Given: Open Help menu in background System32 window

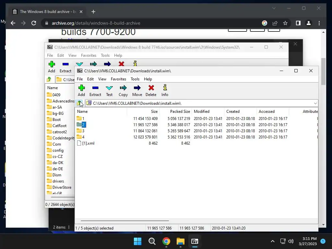Looking at the screenshot, I should pos(118,55).
